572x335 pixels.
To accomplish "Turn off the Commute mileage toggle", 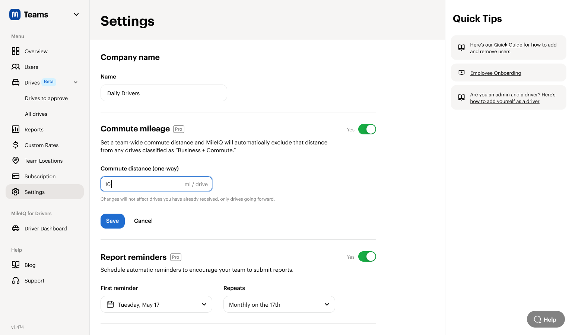I will pos(367,129).
